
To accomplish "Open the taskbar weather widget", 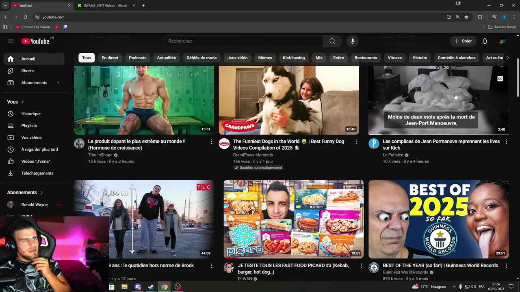I will pyautogui.click(x=429, y=287).
